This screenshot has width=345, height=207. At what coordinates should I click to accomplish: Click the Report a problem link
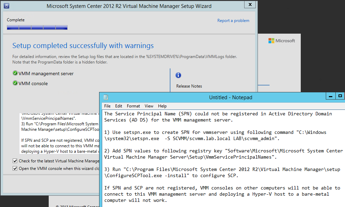coord(233,21)
